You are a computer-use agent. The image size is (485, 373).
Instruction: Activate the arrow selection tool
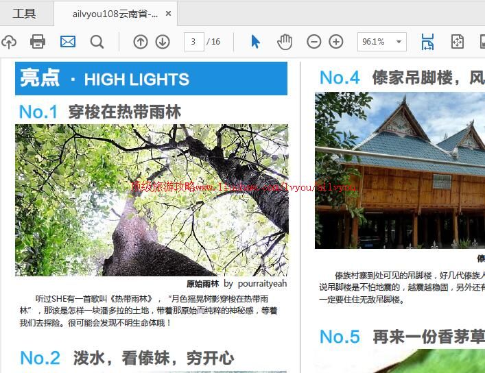coord(255,42)
